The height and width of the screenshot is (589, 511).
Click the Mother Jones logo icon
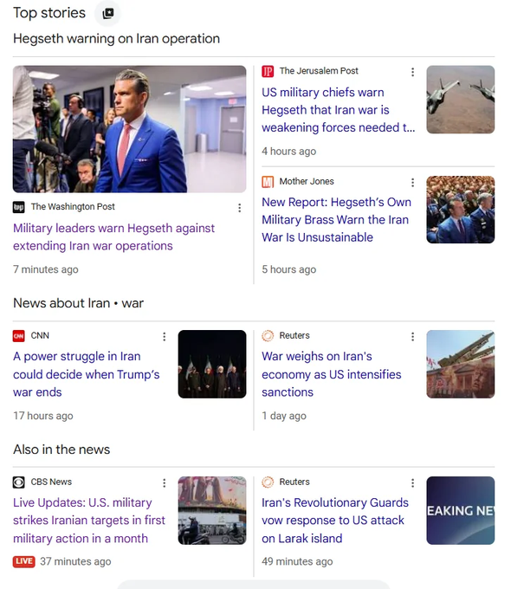[268, 182]
